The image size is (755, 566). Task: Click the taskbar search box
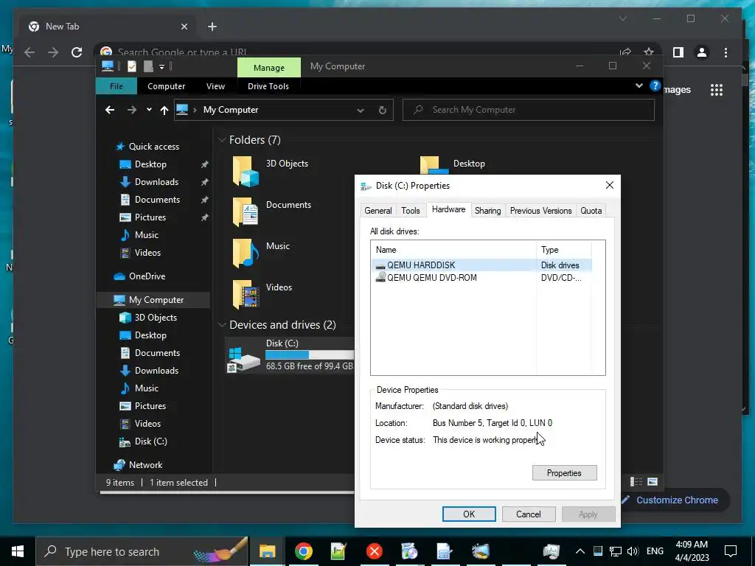142,551
